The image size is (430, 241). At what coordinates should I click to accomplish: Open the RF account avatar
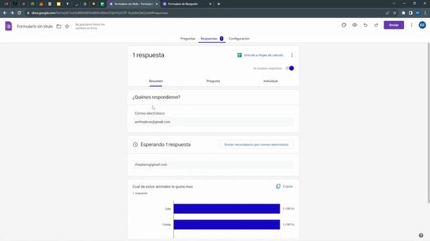pos(422,25)
